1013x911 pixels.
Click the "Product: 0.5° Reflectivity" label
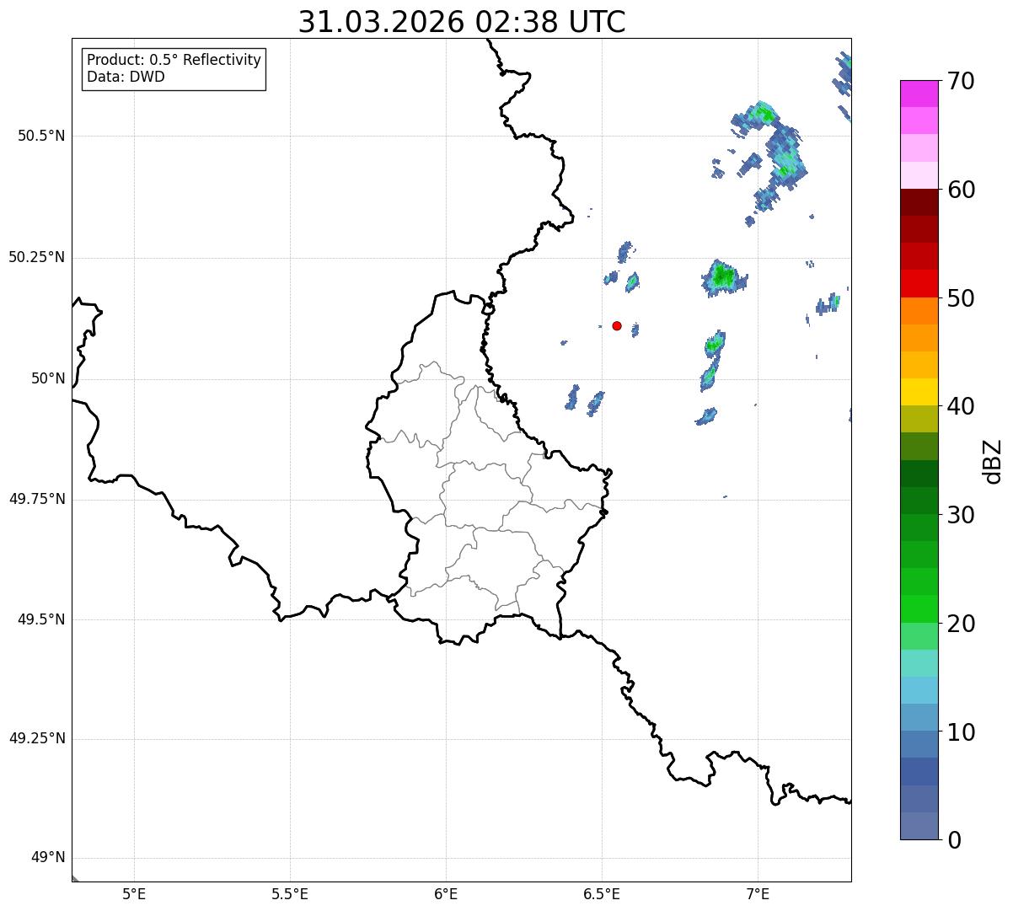click(174, 61)
